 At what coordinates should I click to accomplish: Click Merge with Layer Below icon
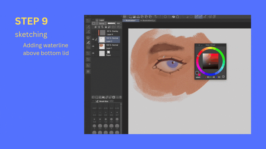pos(110,97)
